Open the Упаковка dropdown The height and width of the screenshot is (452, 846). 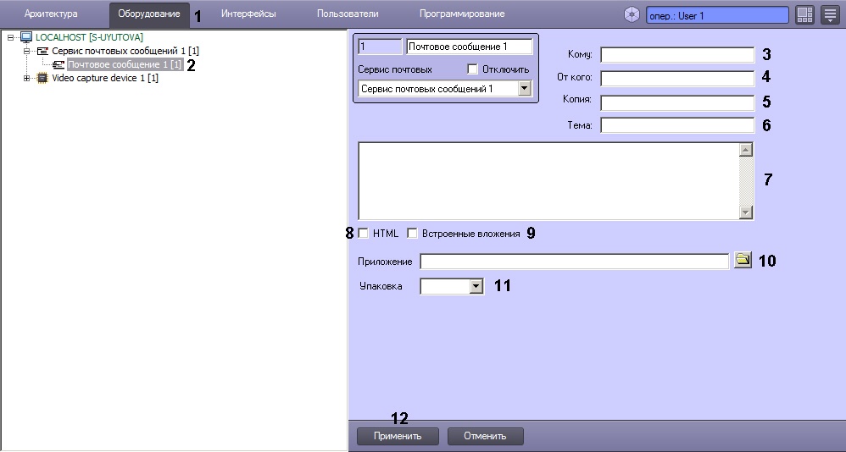[476, 287]
